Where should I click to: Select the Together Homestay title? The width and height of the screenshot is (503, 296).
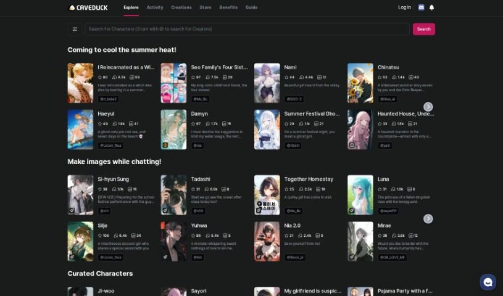point(309,179)
